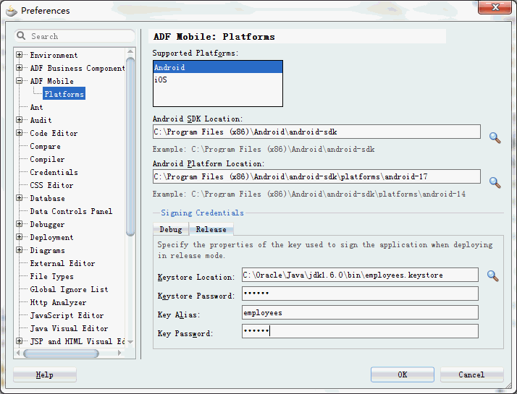
Task: Focus the preferences Search field
Action: click(x=75, y=36)
